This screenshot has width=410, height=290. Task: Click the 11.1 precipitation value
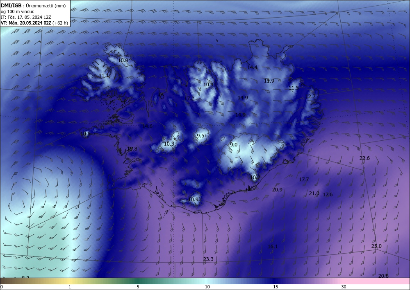(104, 76)
